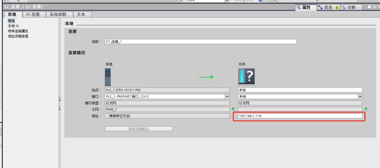Click the 连接 section heading above 名称

[x=72, y=32]
